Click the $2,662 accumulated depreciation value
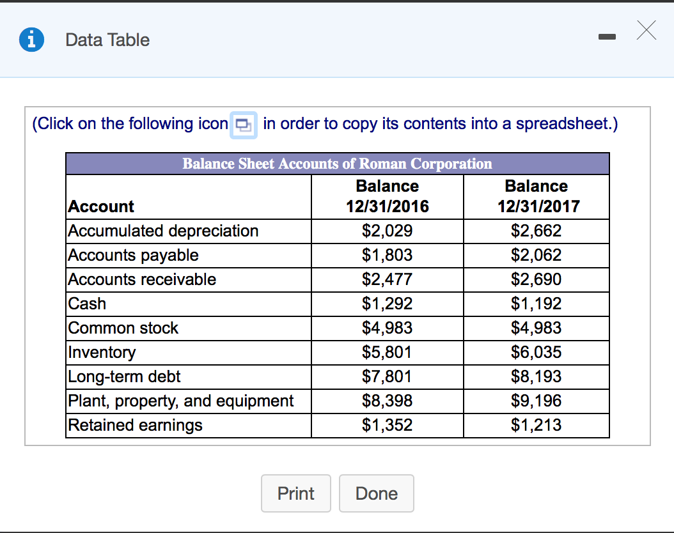This screenshot has width=674, height=533. (x=537, y=231)
